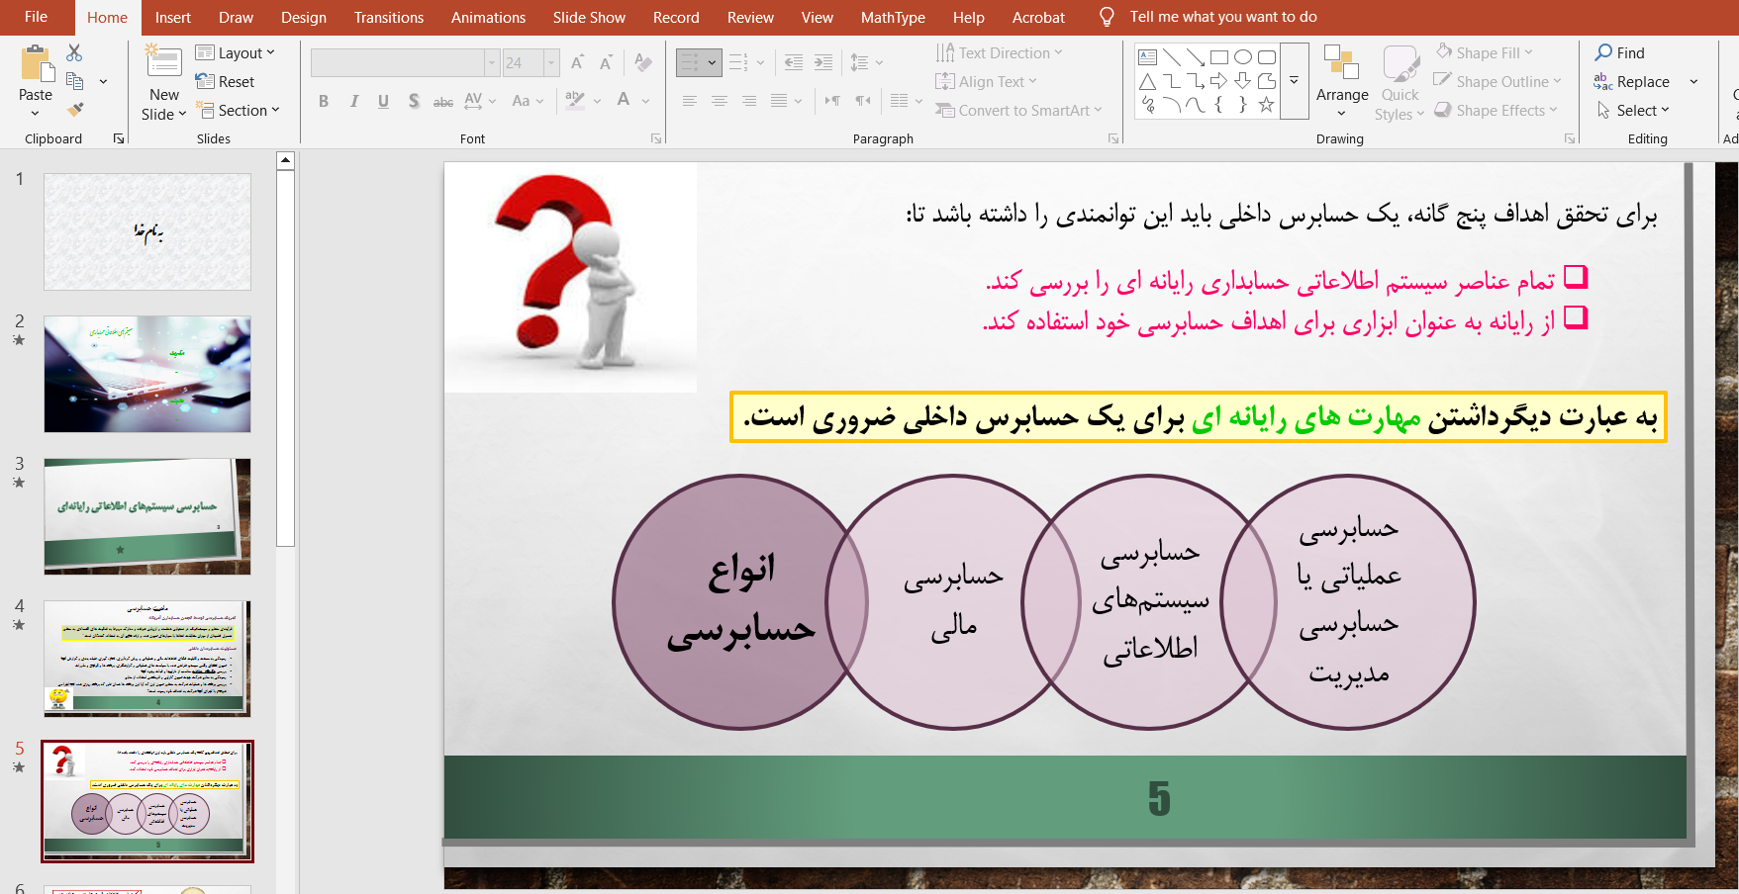The image size is (1739, 894).
Task: Toggle Underline formatting
Action: [x=383, y=101]
